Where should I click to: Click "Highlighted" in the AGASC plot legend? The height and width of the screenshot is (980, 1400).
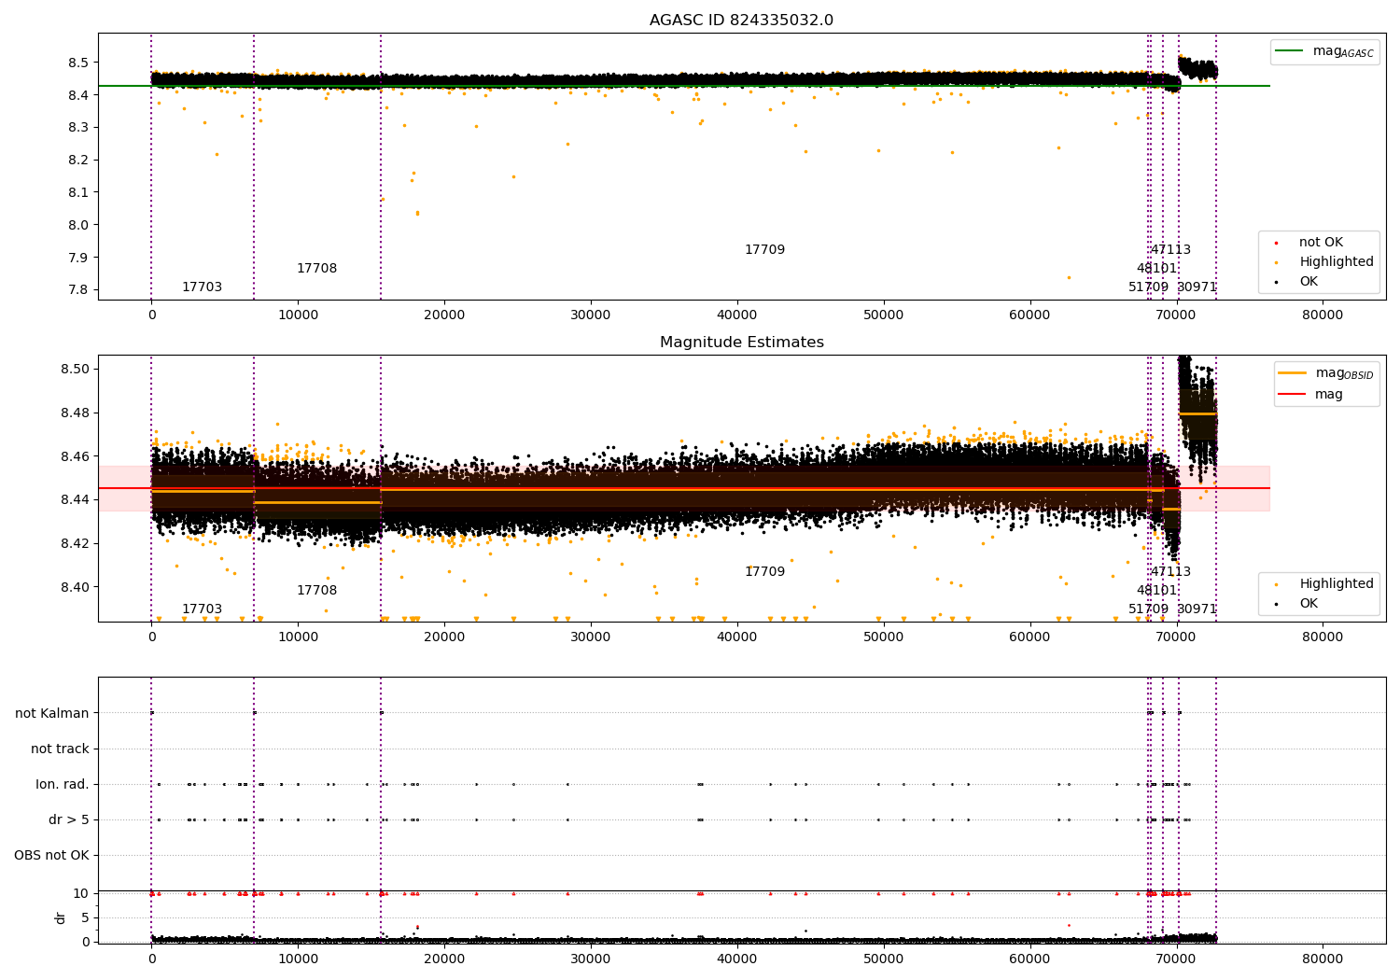[1337, 262]
